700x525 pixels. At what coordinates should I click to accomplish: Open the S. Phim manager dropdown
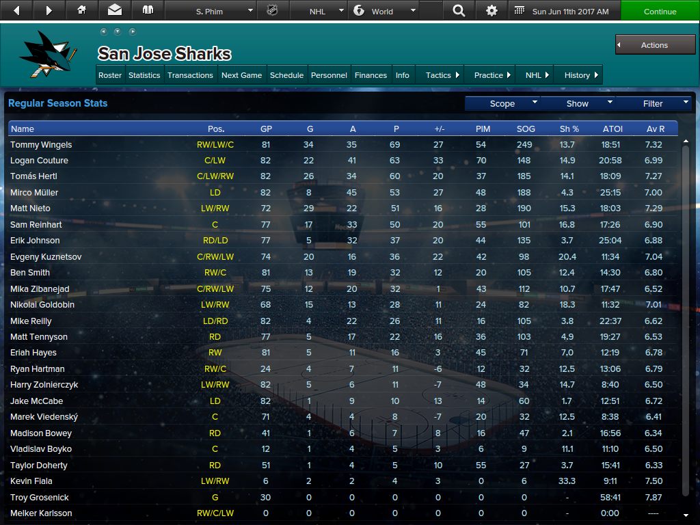211,11
